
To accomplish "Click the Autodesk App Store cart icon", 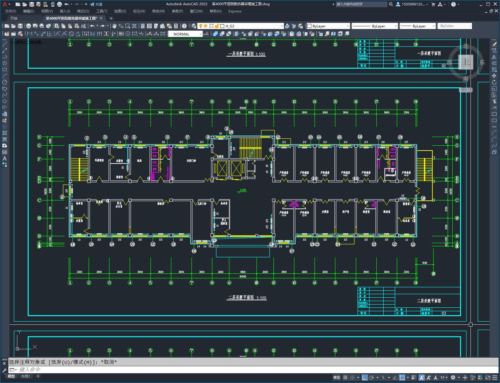I will [x=433, y=4].
